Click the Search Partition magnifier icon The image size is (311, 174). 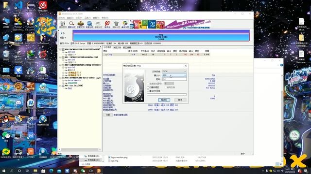coord(71,24)
